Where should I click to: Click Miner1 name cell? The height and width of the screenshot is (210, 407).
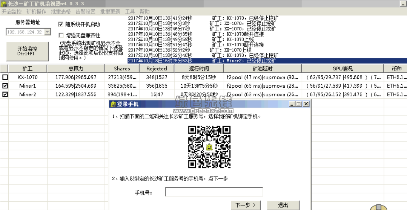[28, 86]
